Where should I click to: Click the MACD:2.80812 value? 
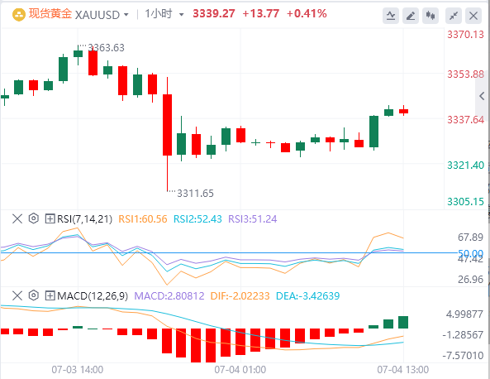[169, 295]
